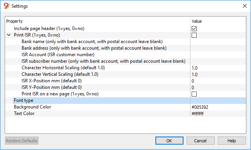Screen dimensions: 251x150
Task: Select the ISR Y-Position mm label
Action: click(x=52, y=87)
